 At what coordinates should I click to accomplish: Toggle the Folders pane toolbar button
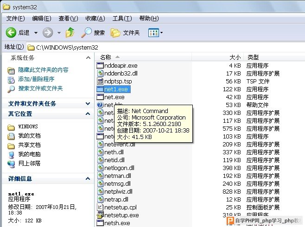point(125,32)
